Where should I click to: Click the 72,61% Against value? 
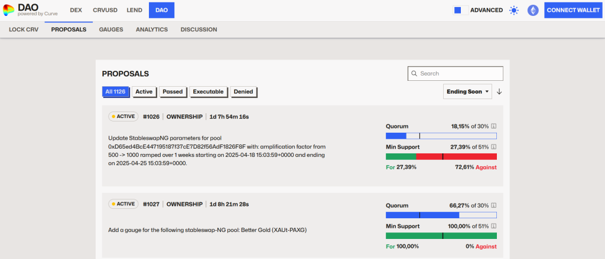(476, 168)
